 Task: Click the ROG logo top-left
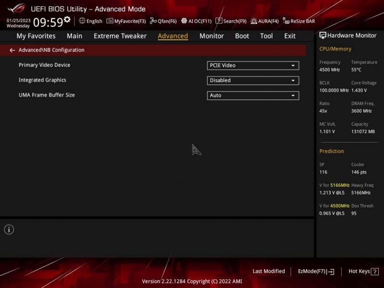tap(16, 8)
